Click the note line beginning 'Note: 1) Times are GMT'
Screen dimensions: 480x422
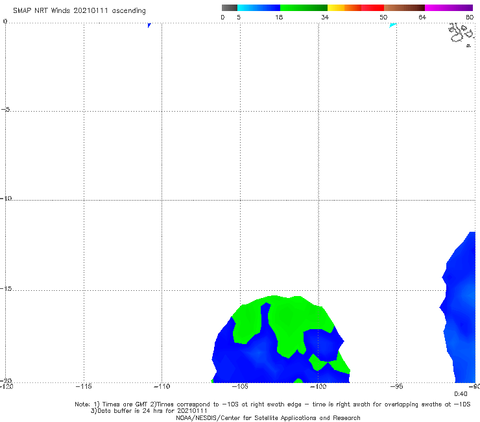point(272,404)
